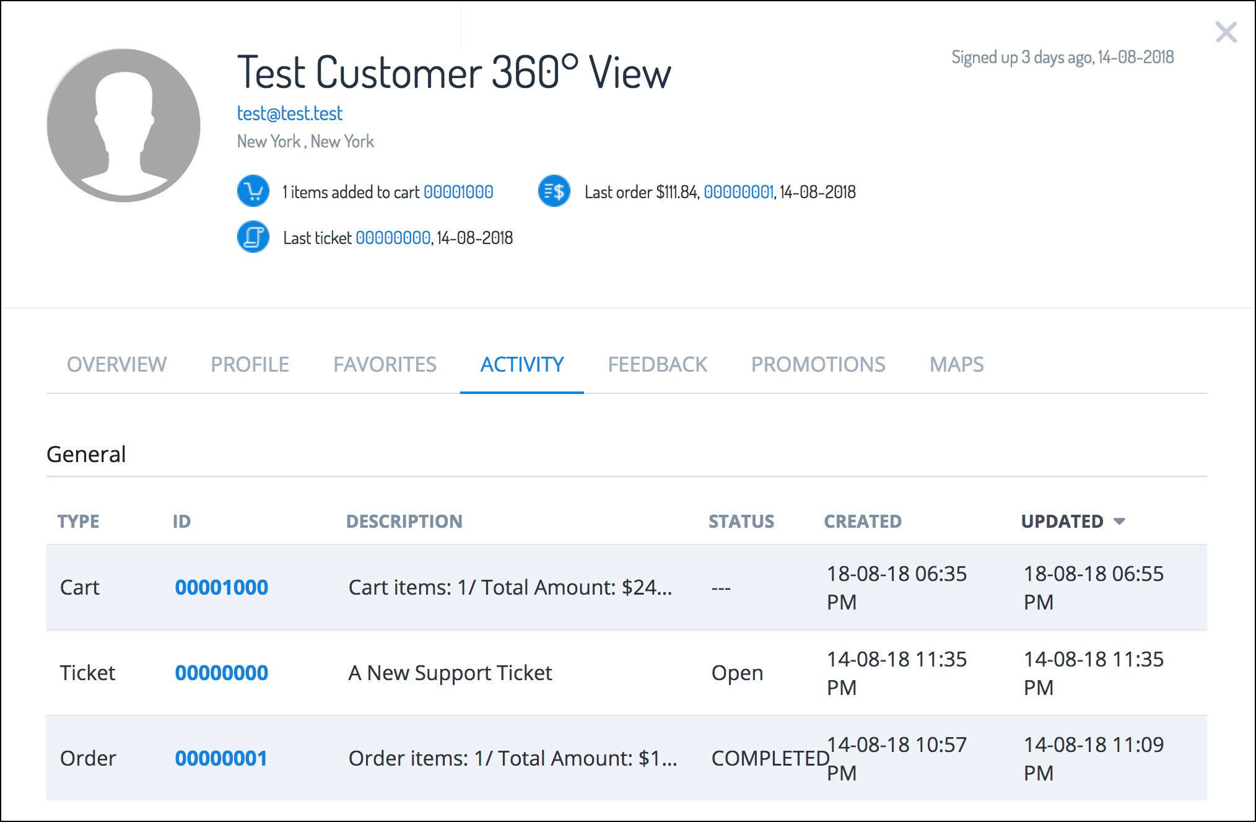Image resolution: width=1256 pixels, height=822 pixels.
Task: Click the 'Cart' type cell
Action: click(x=79, y=587)
